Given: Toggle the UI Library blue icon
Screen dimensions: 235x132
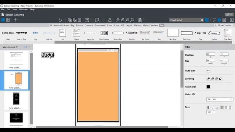Looking at the screenshot, I should tap(207, 20).
